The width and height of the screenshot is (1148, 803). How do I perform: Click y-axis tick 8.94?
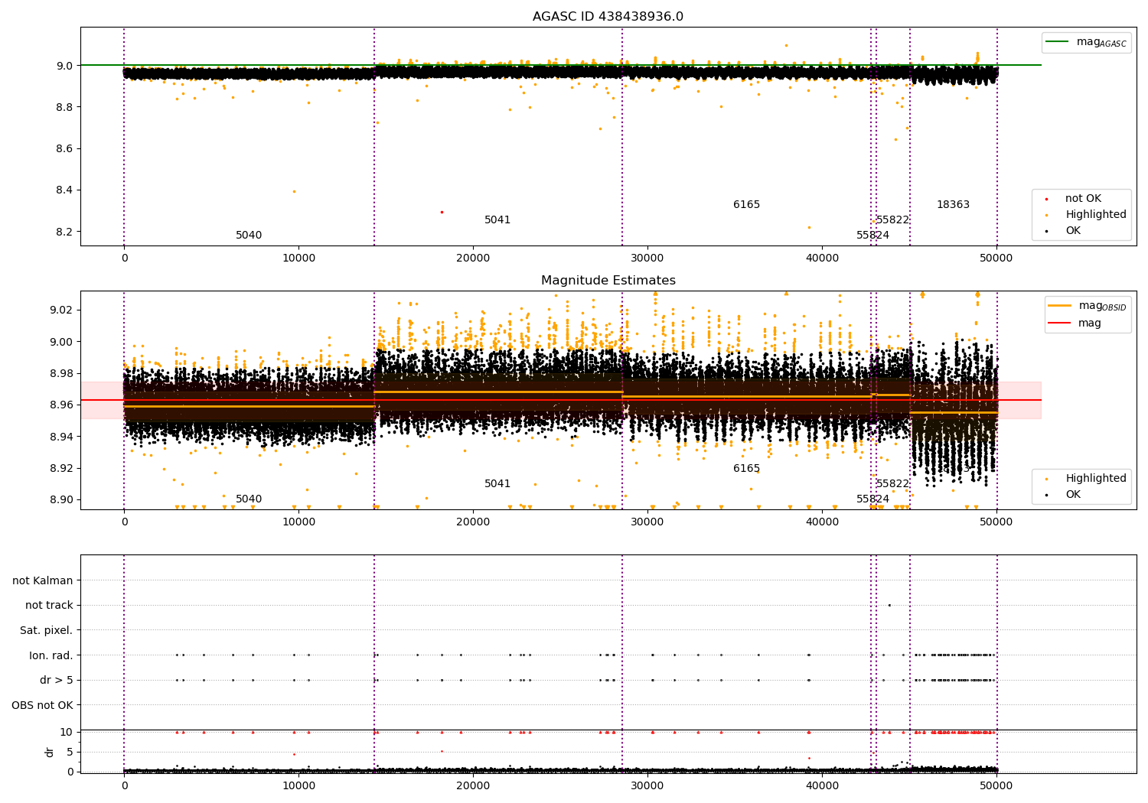[x=62, y=437]
